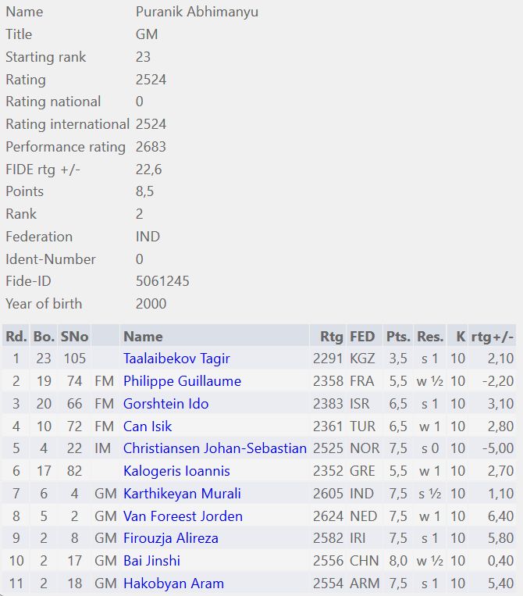Click the FED column header
This screenshot has width=523, height=596.
point(362,337)
